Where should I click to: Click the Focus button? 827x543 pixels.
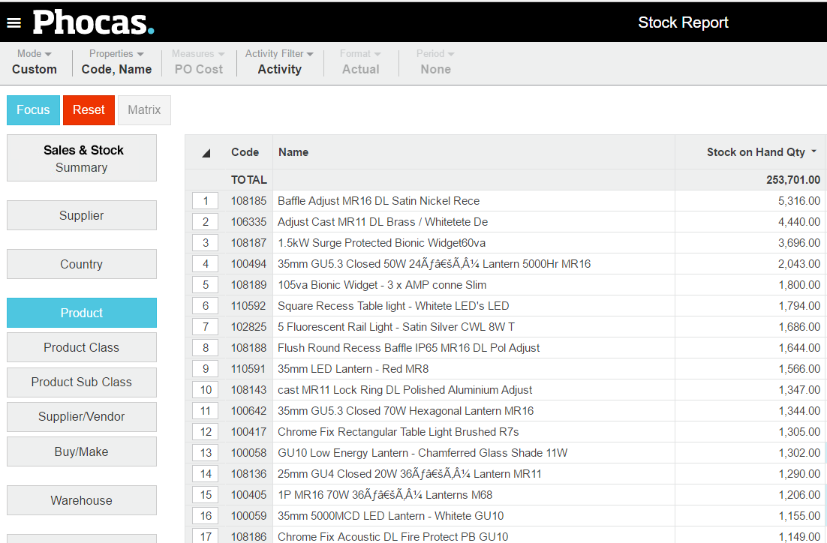click(x=33, y=109)
